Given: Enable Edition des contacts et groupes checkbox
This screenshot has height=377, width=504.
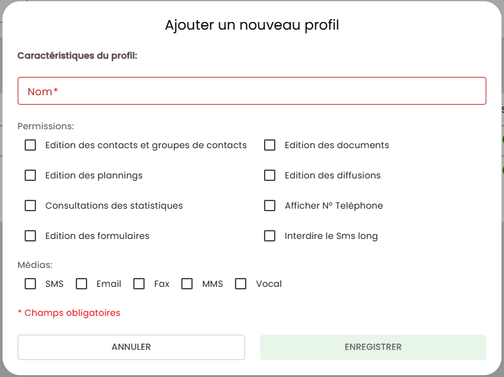Looking at the screenshot, I should click(30, 145).
